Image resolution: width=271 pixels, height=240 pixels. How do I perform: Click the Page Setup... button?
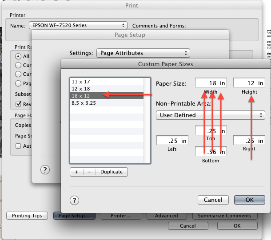click(x=74, y=216)
